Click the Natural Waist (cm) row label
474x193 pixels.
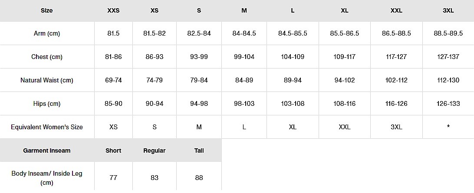pyautogui.click(x=47, y=80)
